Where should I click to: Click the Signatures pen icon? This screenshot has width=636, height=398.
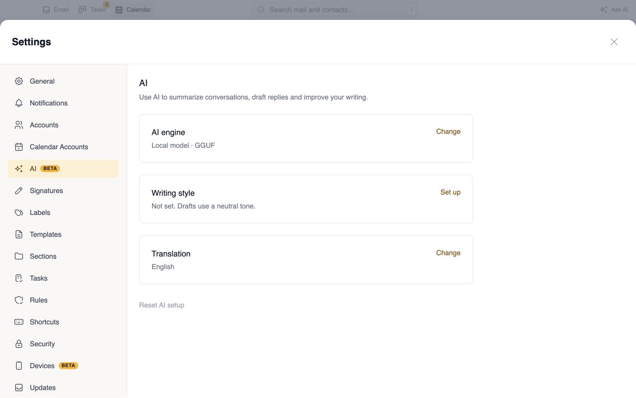(x=19, y=191)
